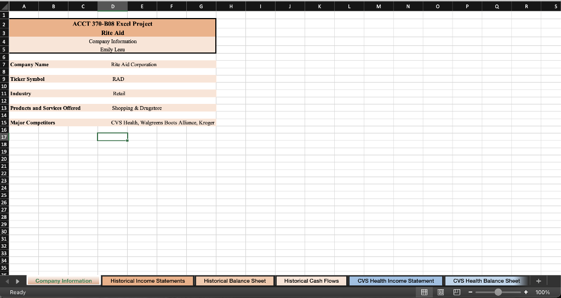The width and height of the screenshot is (561, 298).
Task: Select column D header
Action: pyautogui.click(x=113, y=6)
